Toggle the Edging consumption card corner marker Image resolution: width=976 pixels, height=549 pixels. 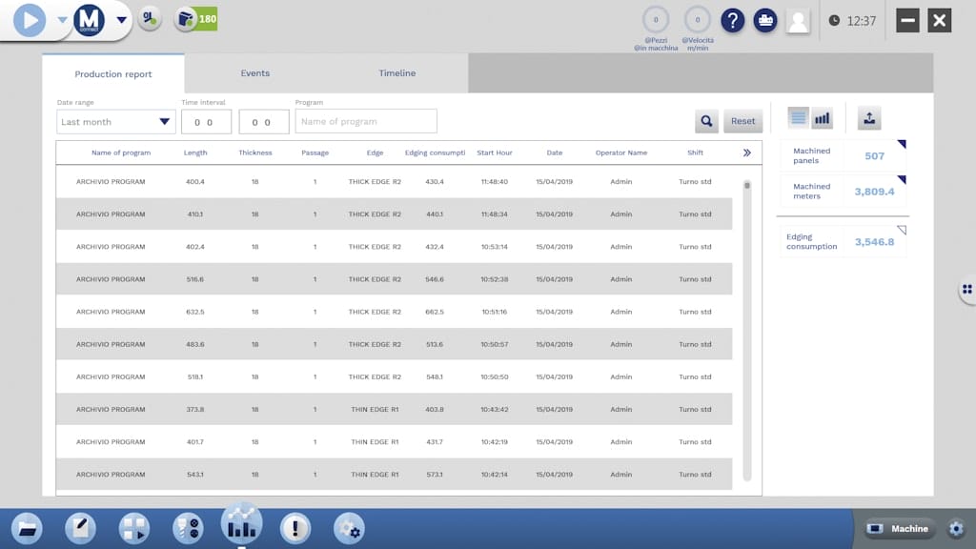[x=902, y=230]
